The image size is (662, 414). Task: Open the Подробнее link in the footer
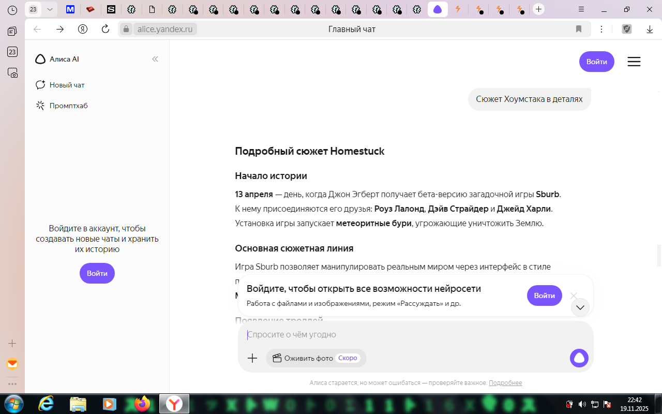click(x=505, y=383)
